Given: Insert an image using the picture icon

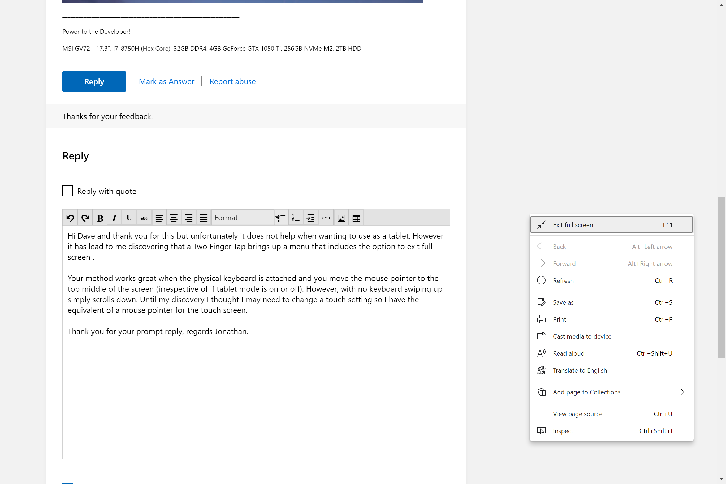Looking at the screenshot, I should [x=341, y=218].
